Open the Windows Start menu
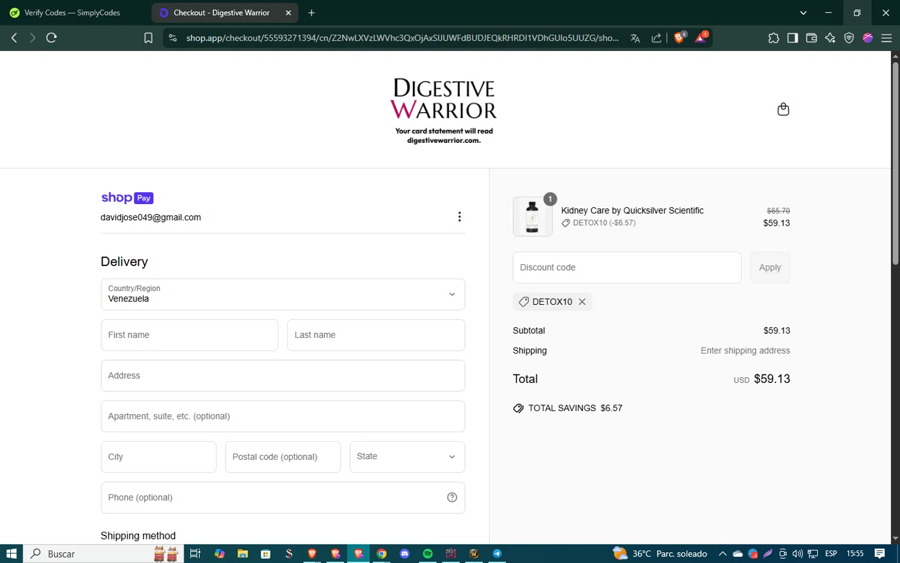The height and width of the screenshot is (563, 900). point(11,553)
